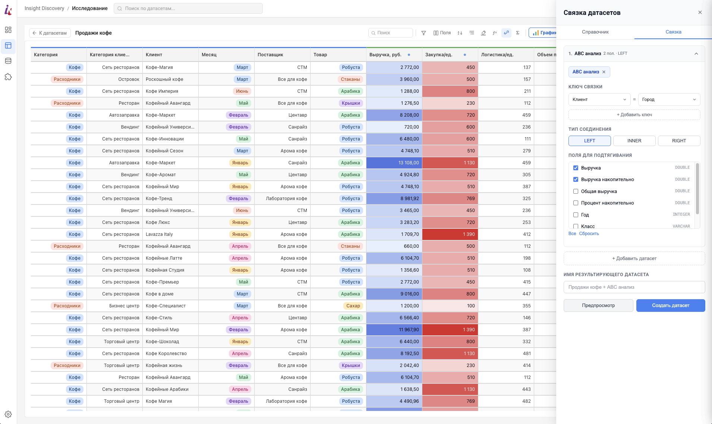Open the row grouping lines icon
This screenshot has width=712, height=424.
pyautogui.click(x=472, y=33)
